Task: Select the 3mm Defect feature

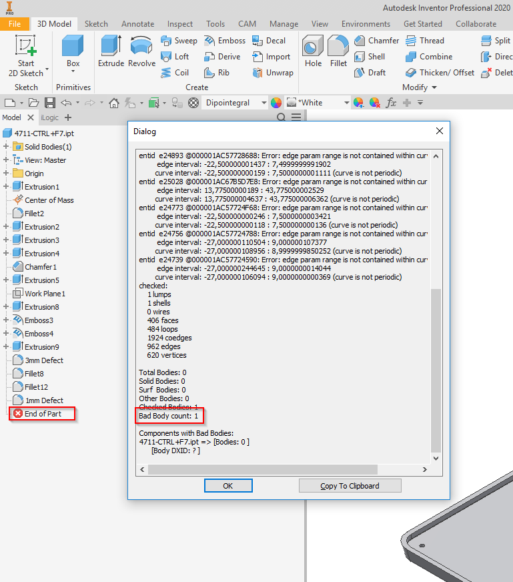Action: click(x=38, y=360)
